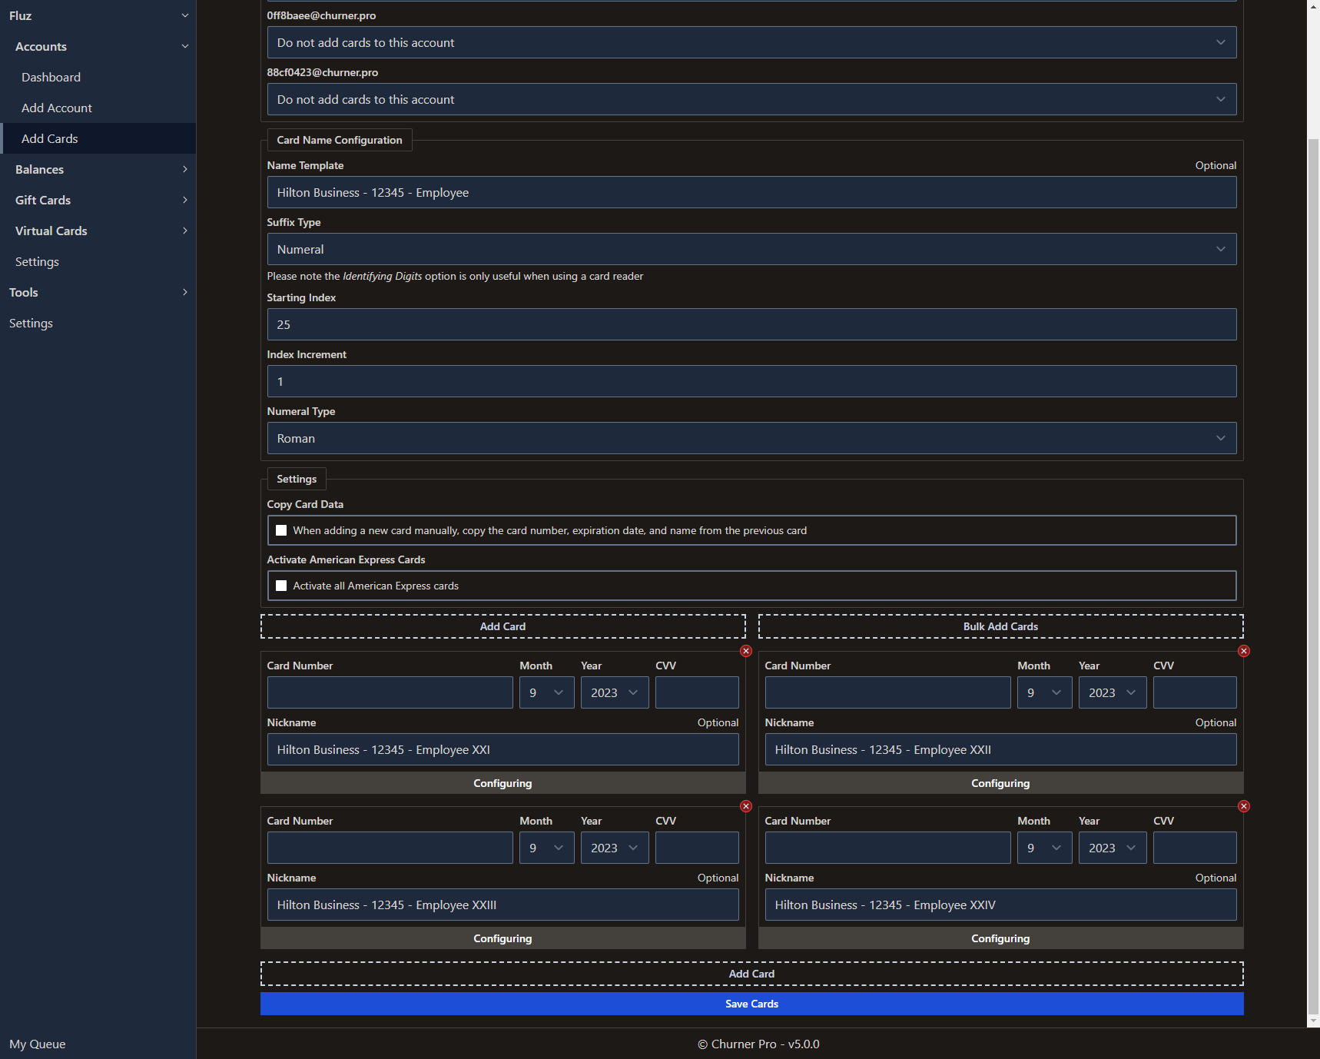The width and height of the screenshot is (1320, 1059).
Task: Focus the Starting Index input field
Action: coord(751,324)
